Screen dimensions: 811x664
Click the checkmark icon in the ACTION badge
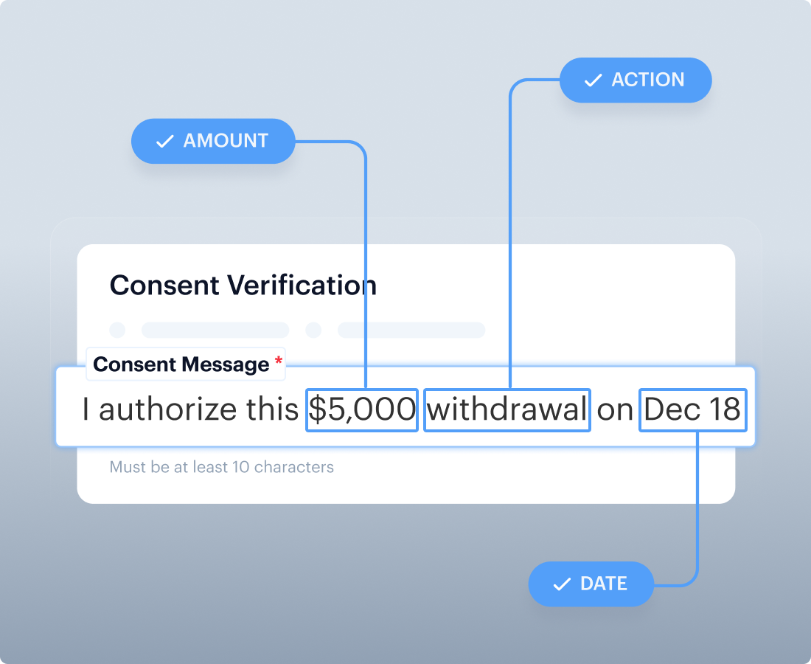tap(593, 80)
